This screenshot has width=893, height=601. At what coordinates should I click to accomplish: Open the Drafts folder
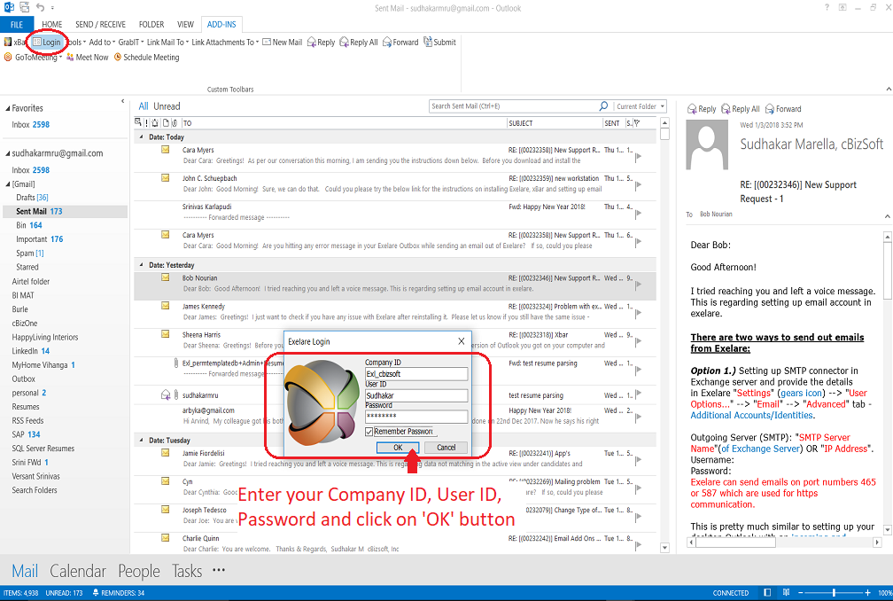pyautogui.click(x=32, y=197)
